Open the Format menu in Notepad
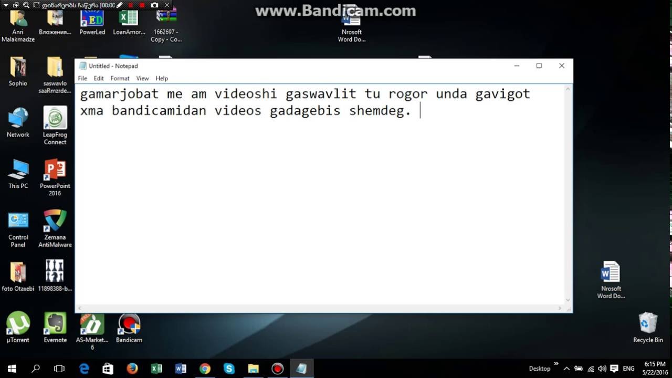Viewport: 672px width, 378px height. click(x=120, y=78)
